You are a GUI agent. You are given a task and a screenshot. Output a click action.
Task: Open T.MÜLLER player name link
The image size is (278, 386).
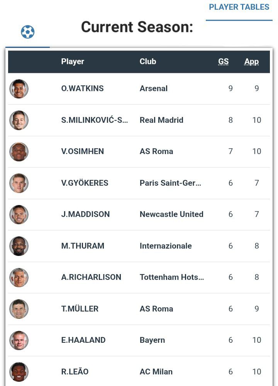pos(80,309)
